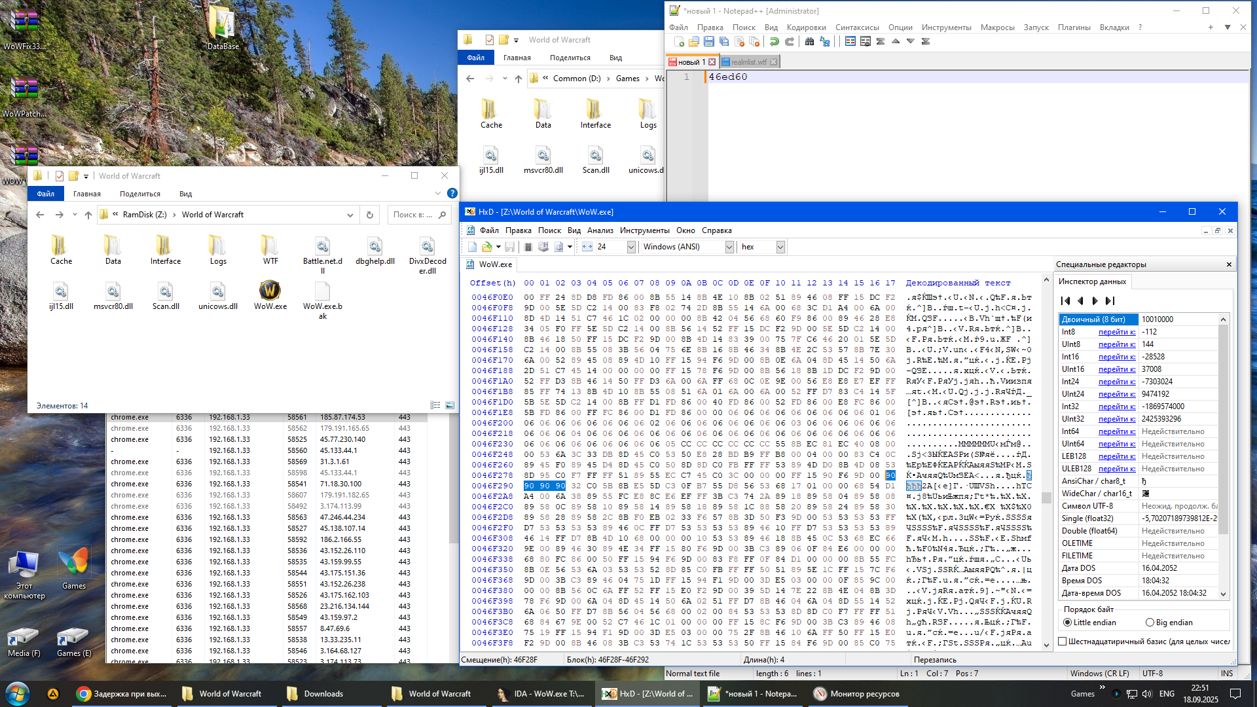
Task: Click Notepad++ Close All icon
Action: pyautogui.click(x=754, y=42)
